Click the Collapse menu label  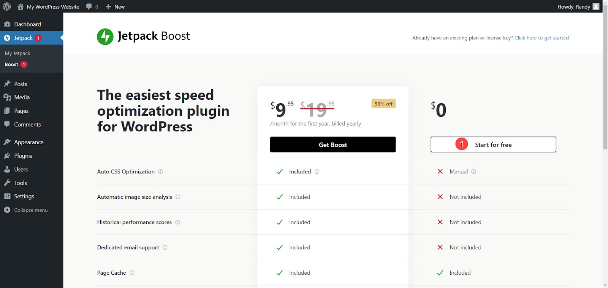[31, 210]
